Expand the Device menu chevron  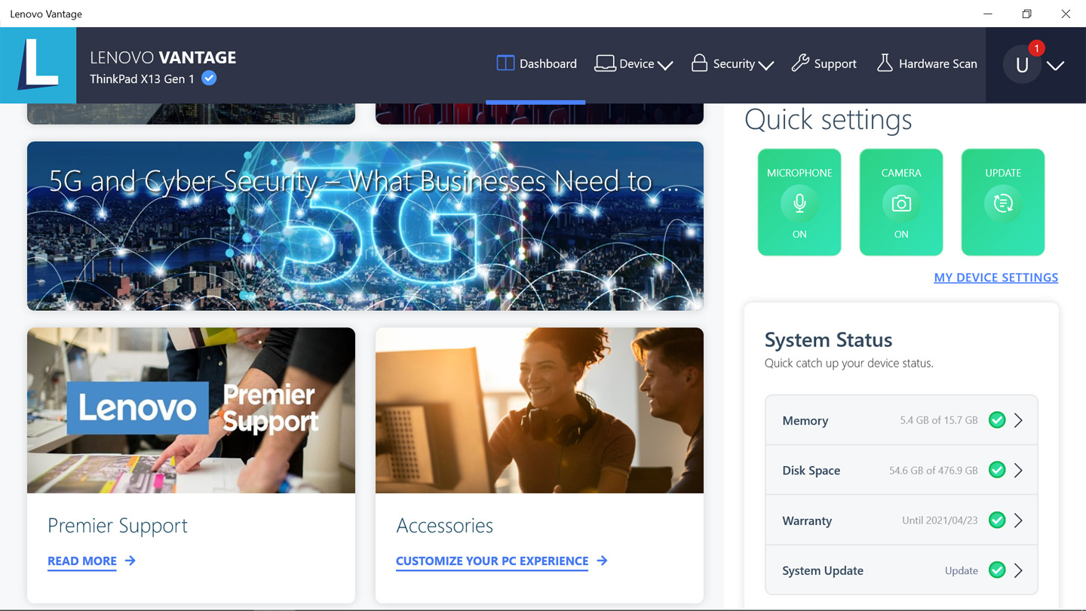tap(665, 66)
